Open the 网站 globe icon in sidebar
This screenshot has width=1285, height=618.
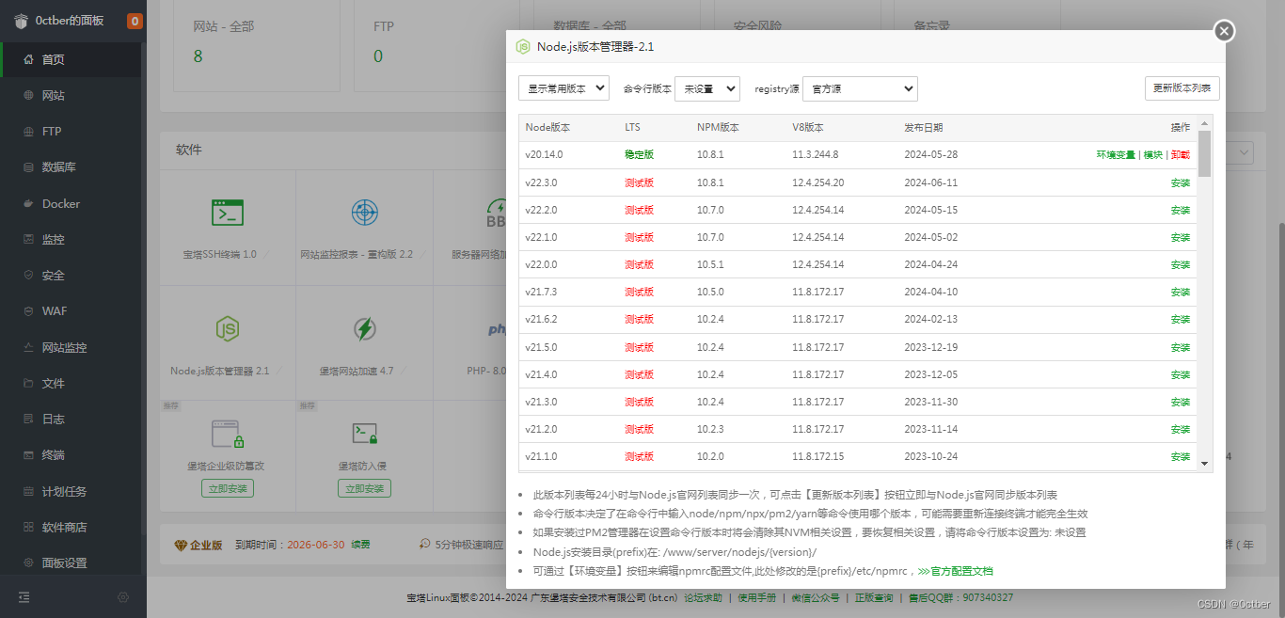28,96
